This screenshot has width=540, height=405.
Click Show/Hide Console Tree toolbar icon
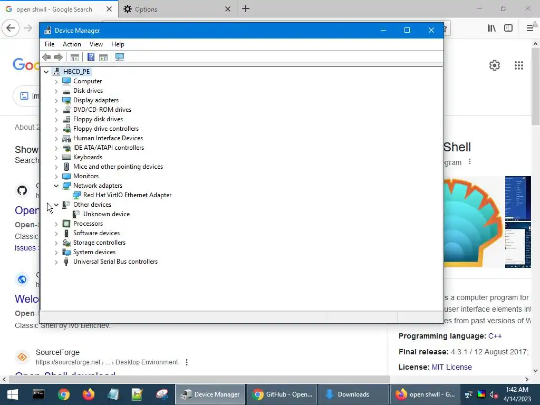pyautogui.click(x=75, y=57)
